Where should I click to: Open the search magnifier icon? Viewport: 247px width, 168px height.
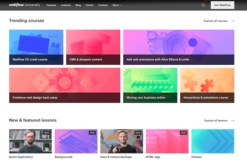(203, 5)
